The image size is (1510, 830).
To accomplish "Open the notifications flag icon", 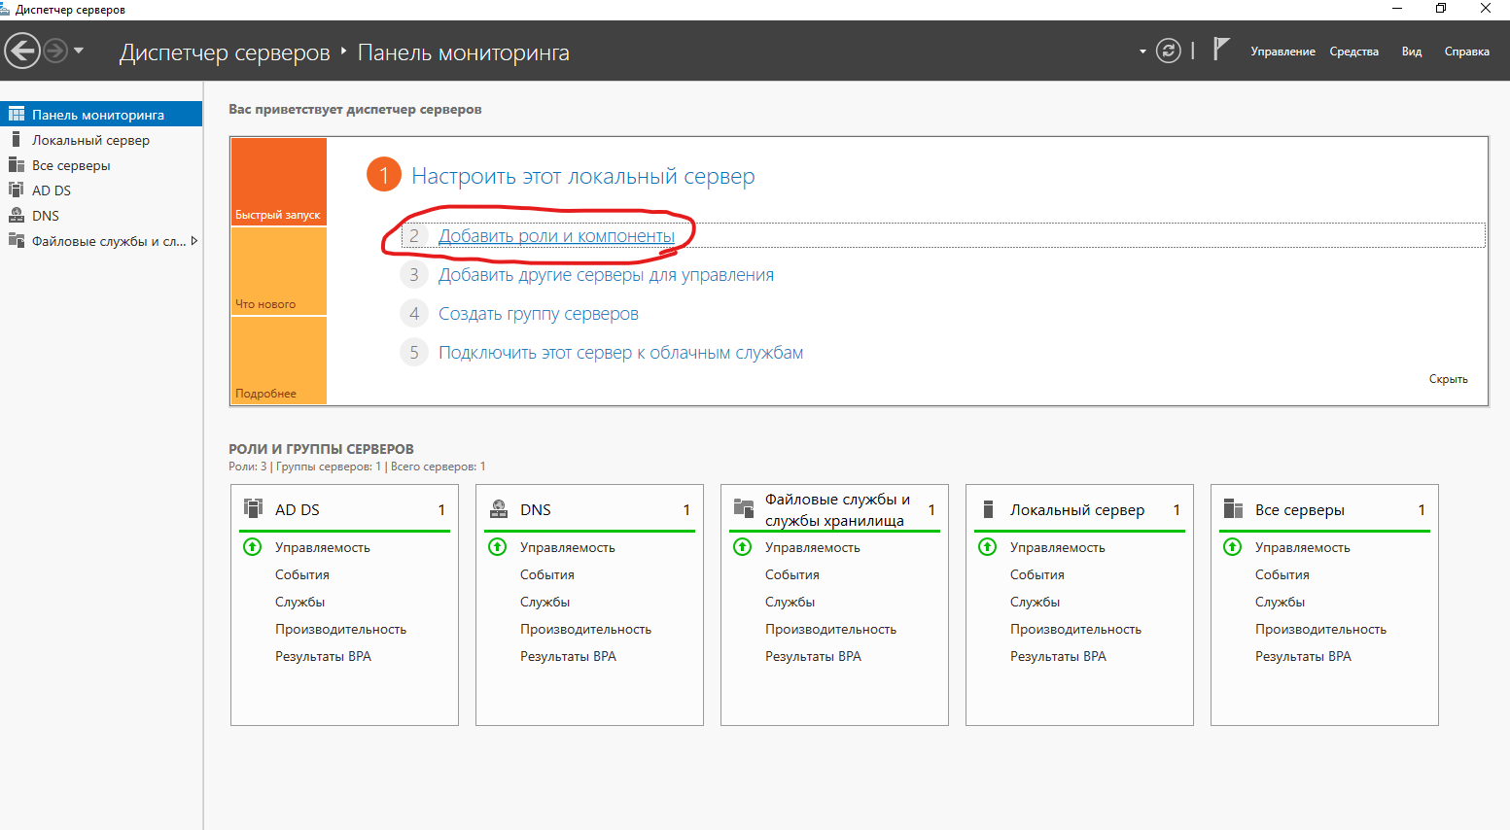I will click(1221, 49).
